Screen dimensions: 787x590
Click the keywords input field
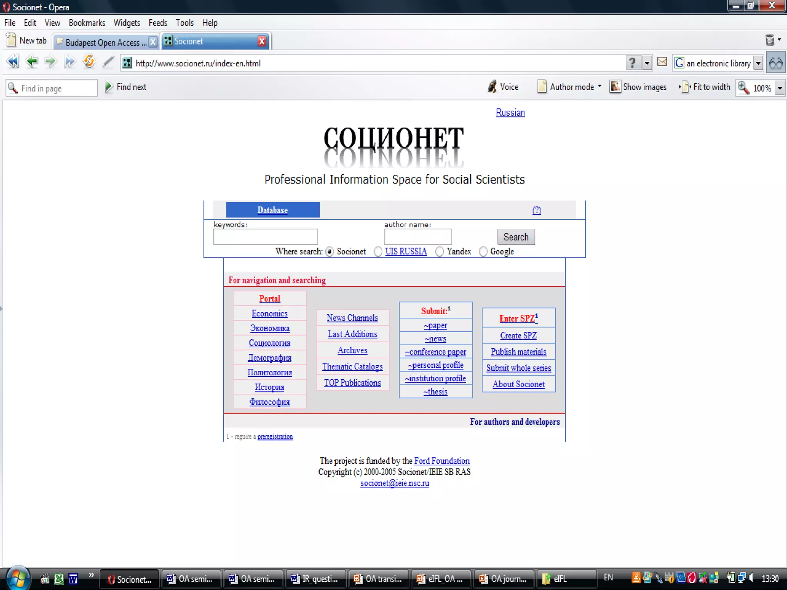(265, 237)
